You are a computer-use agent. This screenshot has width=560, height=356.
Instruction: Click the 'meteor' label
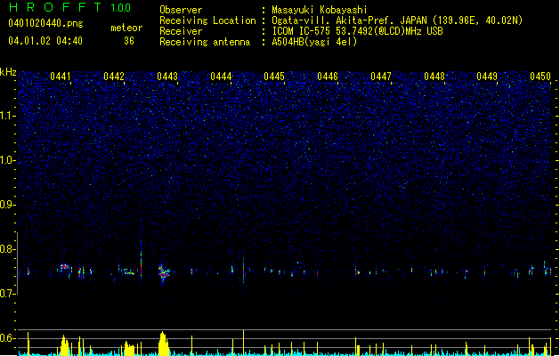click(x=126, y=28)
